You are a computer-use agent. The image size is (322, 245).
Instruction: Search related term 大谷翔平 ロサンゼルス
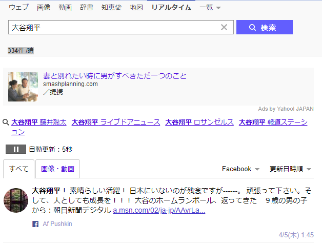[x=199, y=122]
